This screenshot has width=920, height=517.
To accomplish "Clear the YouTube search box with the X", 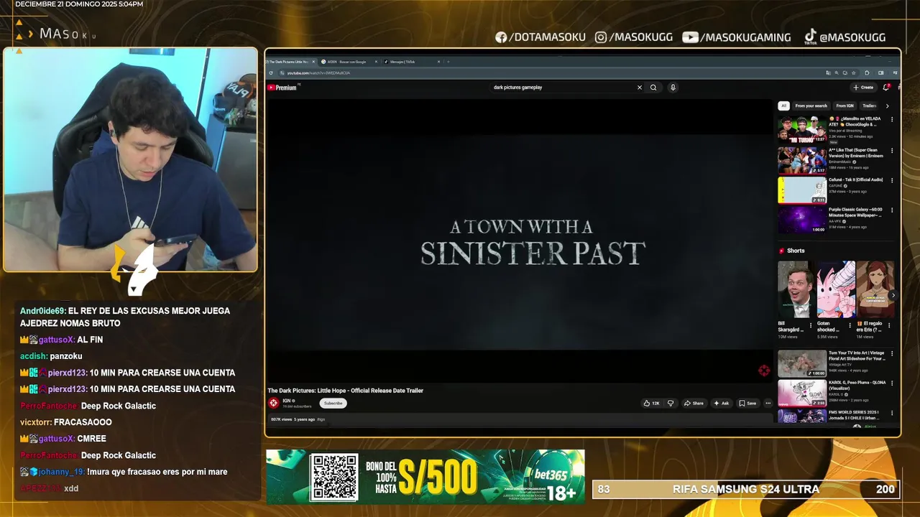I will pos(639,88).
